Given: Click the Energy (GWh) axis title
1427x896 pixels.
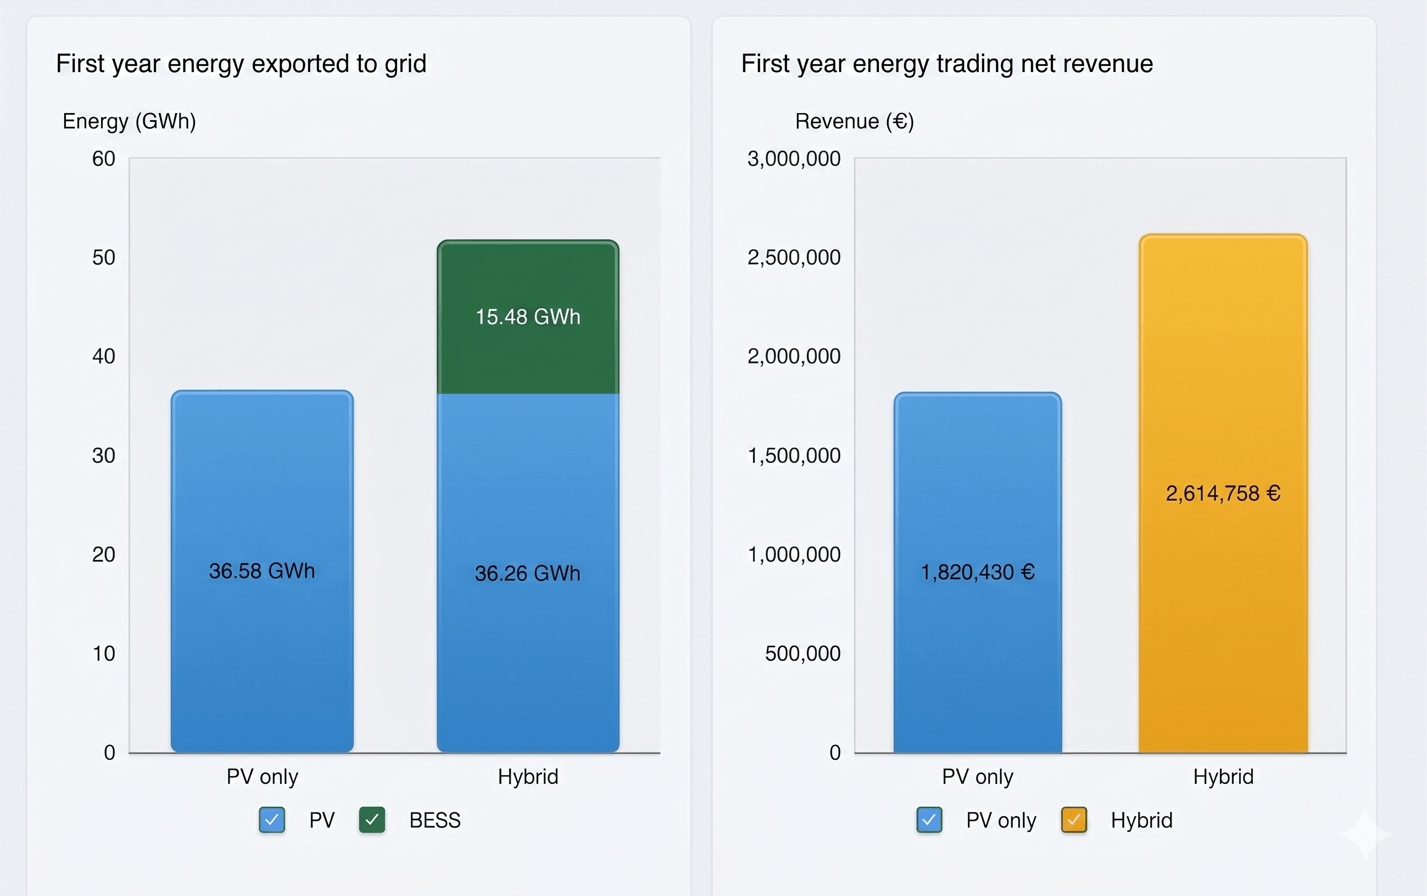Looking at the screenshot, I should point(129,121).
